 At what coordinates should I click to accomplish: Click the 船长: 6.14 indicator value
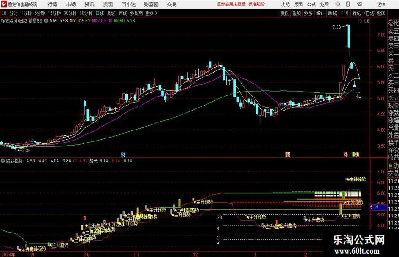[98, 161]
